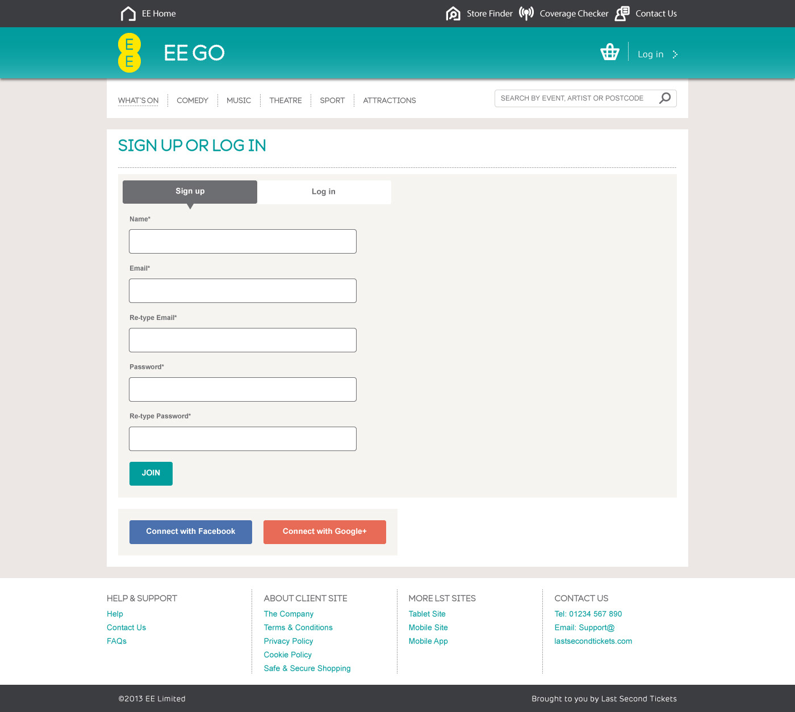Open the Attractions menu item
The height and width of the screenshot is (712, 795).
click(x=390, y=100)
